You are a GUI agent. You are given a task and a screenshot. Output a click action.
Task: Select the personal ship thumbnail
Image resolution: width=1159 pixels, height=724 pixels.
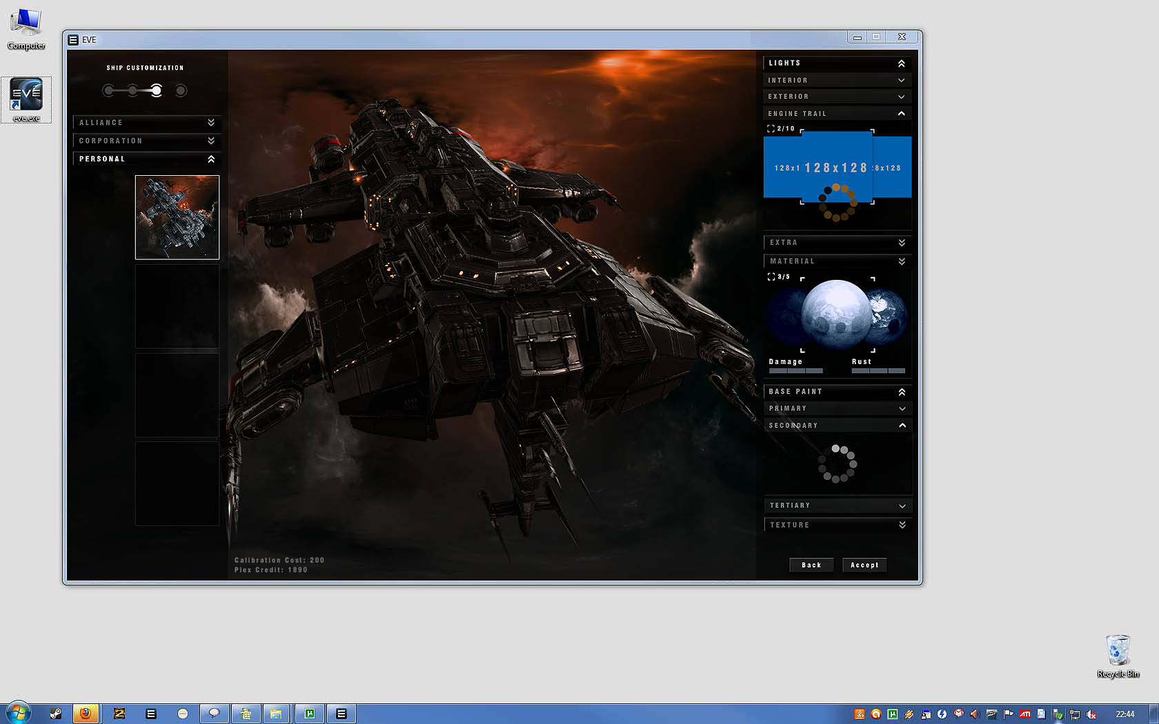click(x=177, y=217)
